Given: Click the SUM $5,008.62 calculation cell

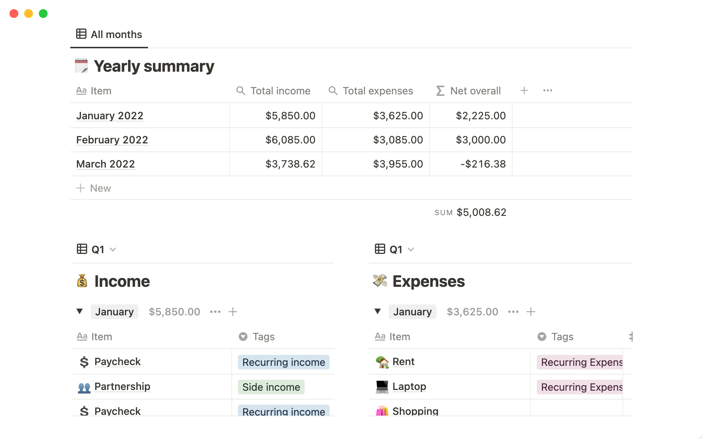Looking at the screenshot, I should pyautogui.click(x=470, y=213).
